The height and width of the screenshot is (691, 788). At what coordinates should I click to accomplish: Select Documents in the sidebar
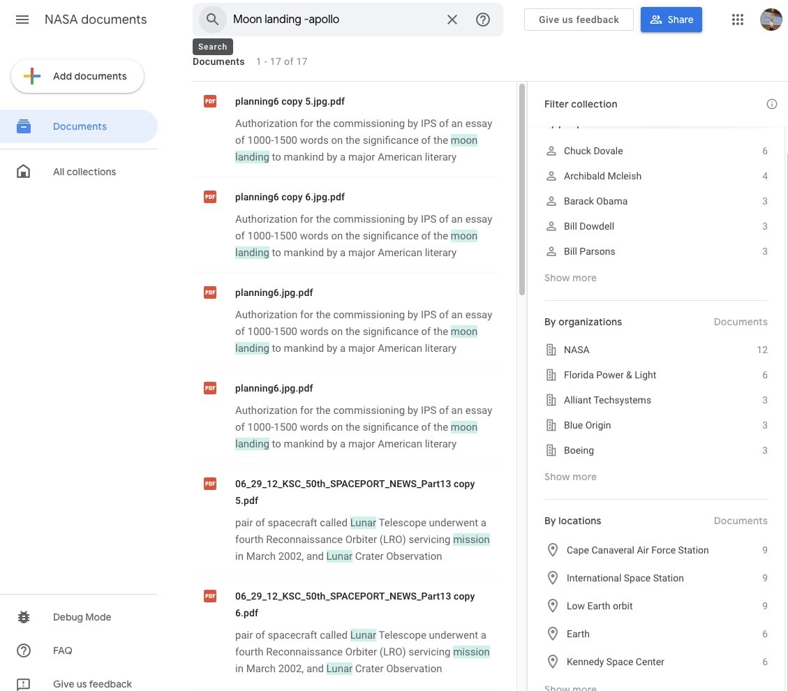pos(80,126)
